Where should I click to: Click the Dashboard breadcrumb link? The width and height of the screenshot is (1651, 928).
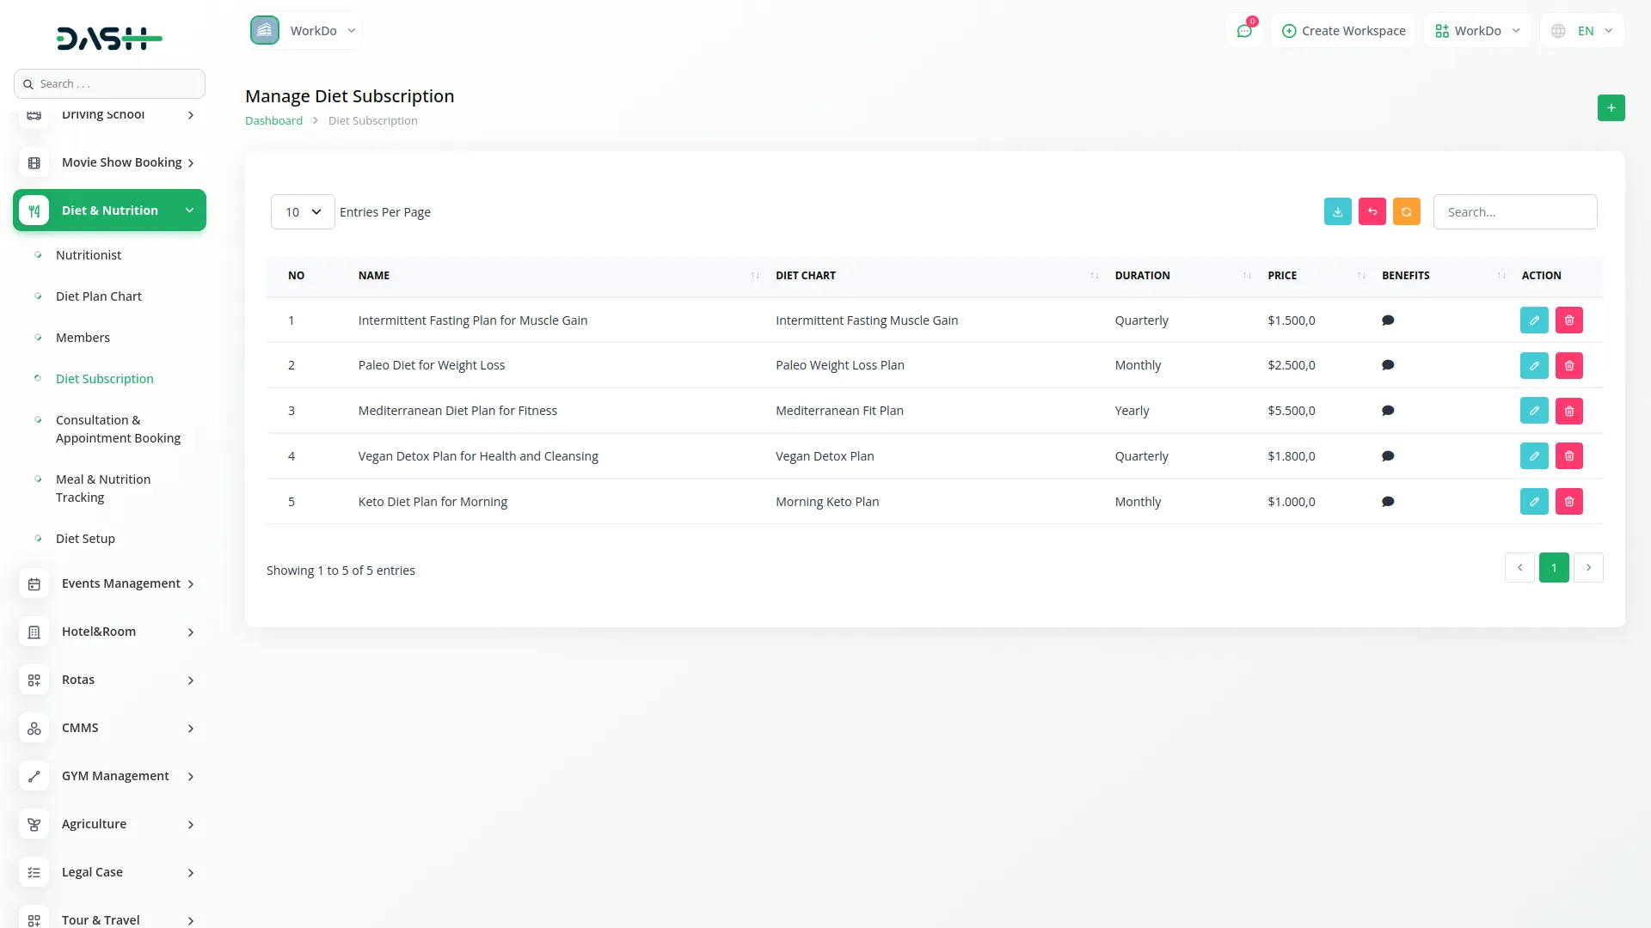pos(273,121)
